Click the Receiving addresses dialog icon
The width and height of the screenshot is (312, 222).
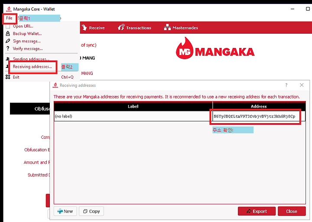(x=55, y=85)
